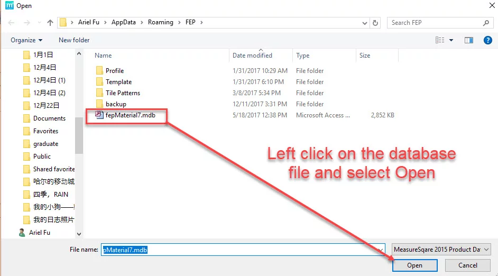Select the Tile Patterns folder
The image size is (498, 276).
click(x=123, y=93)
